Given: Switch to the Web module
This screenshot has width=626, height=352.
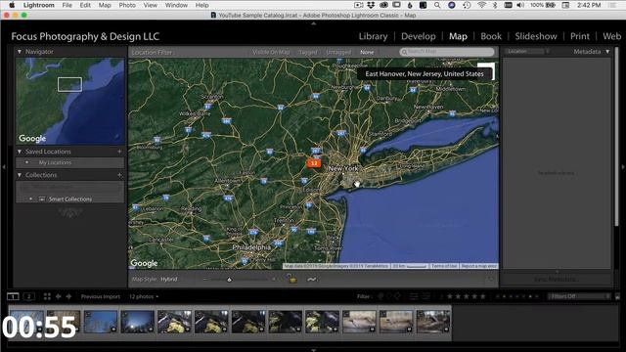Looking at the screenshot, I should pos(611,36).
